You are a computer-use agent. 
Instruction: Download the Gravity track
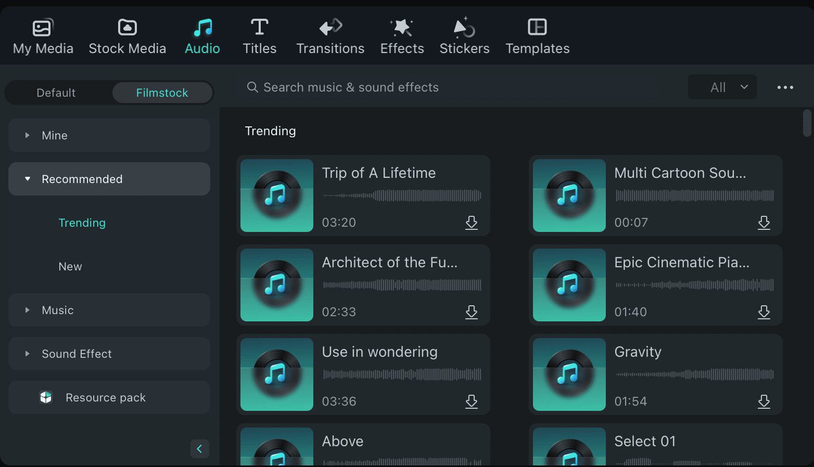tap(764, 401)
